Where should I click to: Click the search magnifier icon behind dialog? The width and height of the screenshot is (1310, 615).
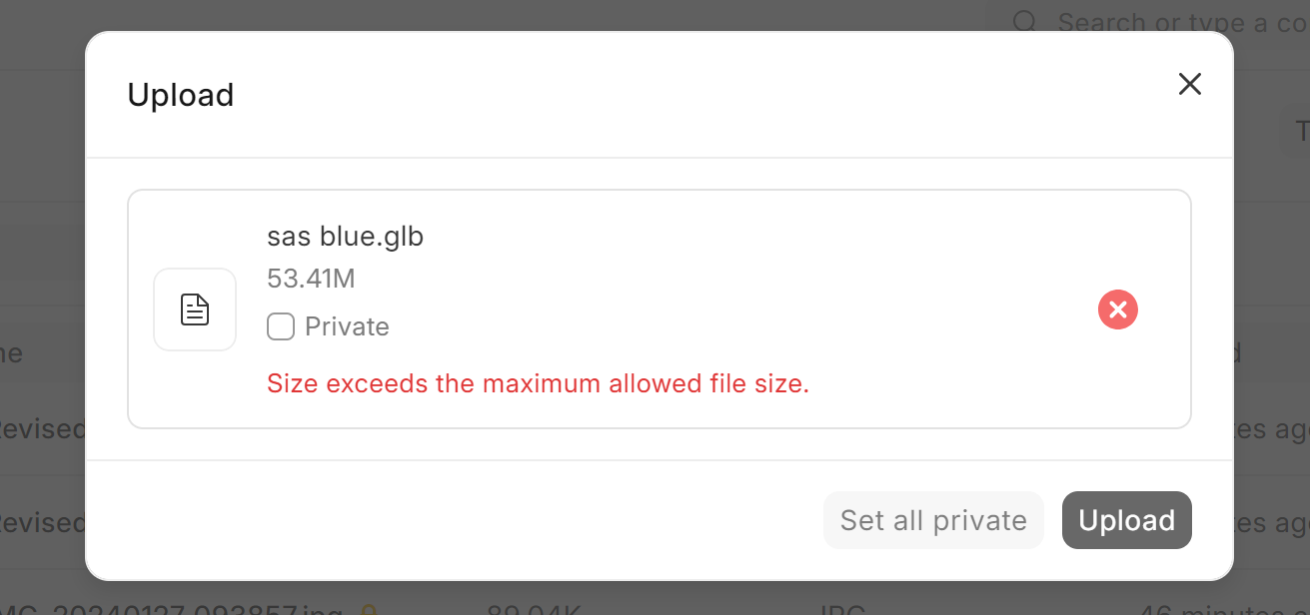1025,22
